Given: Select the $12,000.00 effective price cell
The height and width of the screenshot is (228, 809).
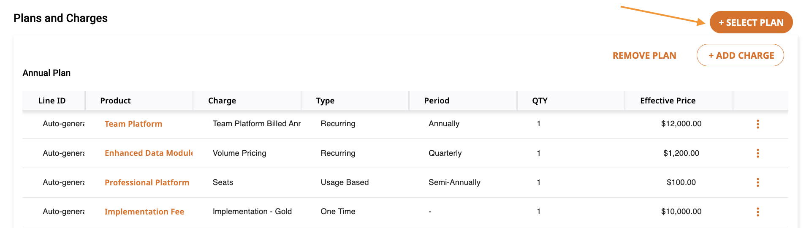Looking at the screenshot, I should [x=681, y=124].
